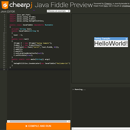Image resolution: width=130 pixels, height=130 pixels.
Task: Click the "> Running..." console output
Action: pyautogui.click(x=79, y=89)
